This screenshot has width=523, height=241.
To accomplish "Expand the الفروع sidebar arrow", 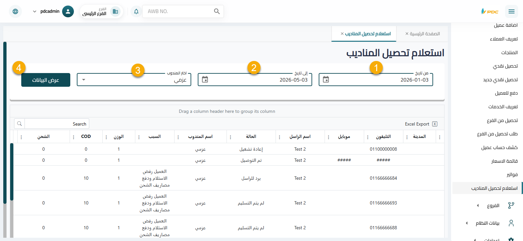I will tap(478, 205).
